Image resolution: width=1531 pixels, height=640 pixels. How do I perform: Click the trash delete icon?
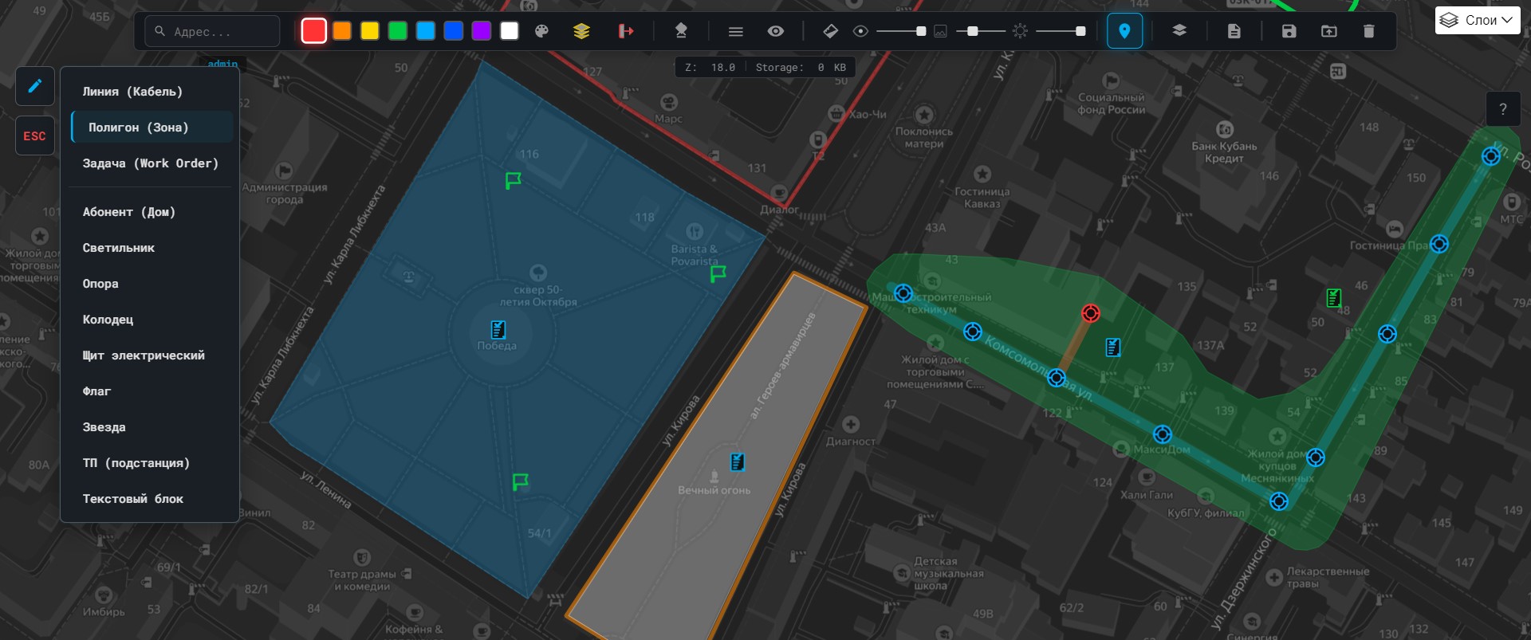click(1368, 31)
